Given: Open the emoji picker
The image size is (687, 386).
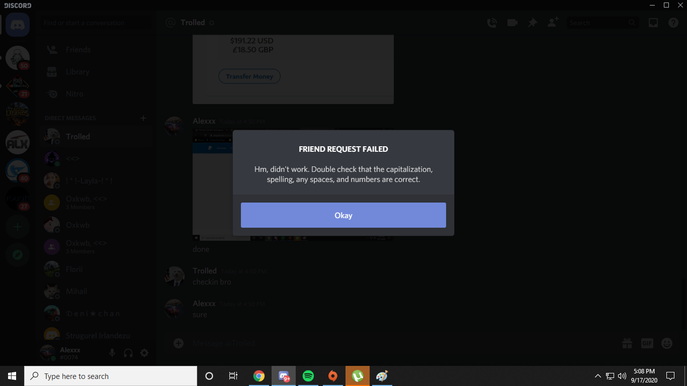Looking at the screenshot, I should [x=667, y=343].
